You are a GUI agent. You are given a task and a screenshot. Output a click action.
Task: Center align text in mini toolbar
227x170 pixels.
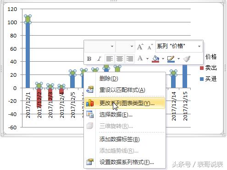tap(120, 59)
